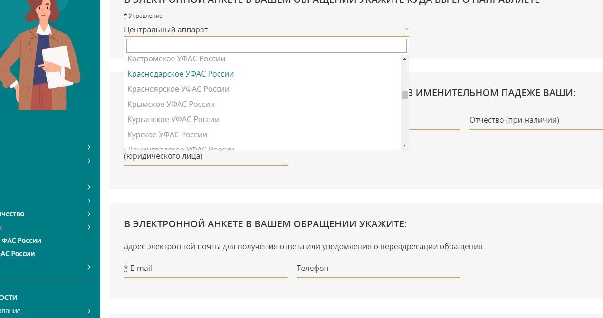Focus the E-mail input field
This screenshot has width=603, height=318.
pos(206,269)
